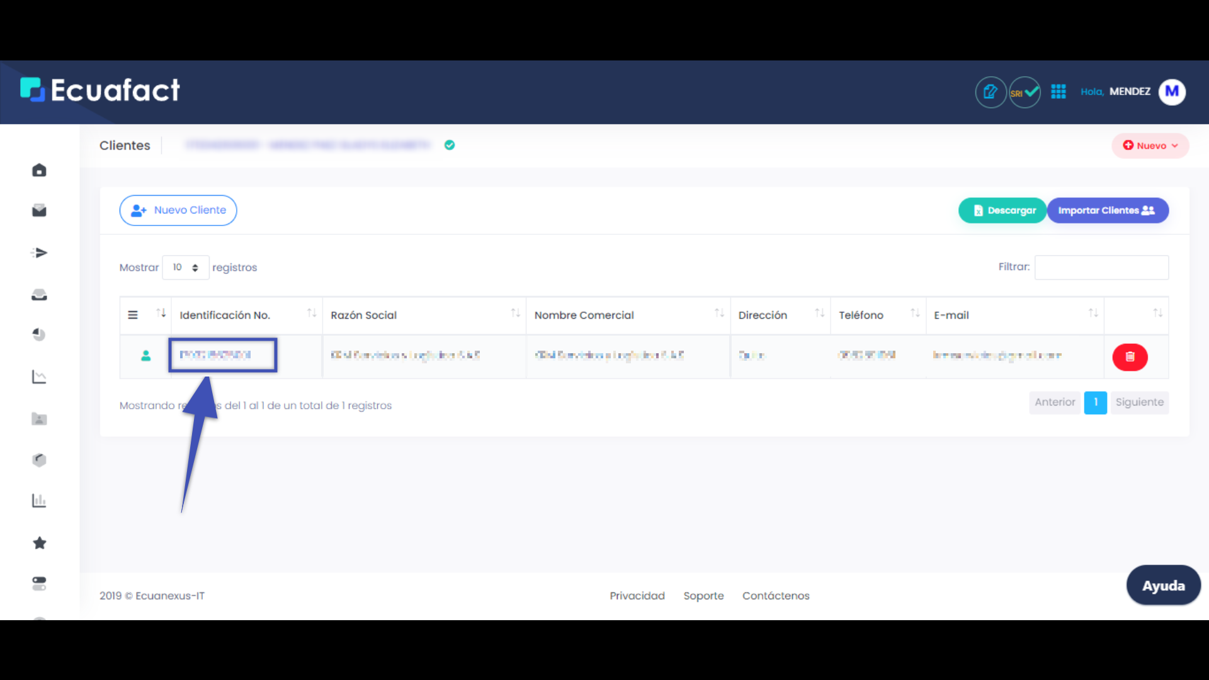Click the paper plane send icon
Screen dimensions: 1209x680
39,252
